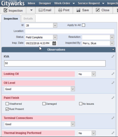Click the Close button in the toolbar
The width and height of the screenshot is (118, 137).
pos(102,10)
